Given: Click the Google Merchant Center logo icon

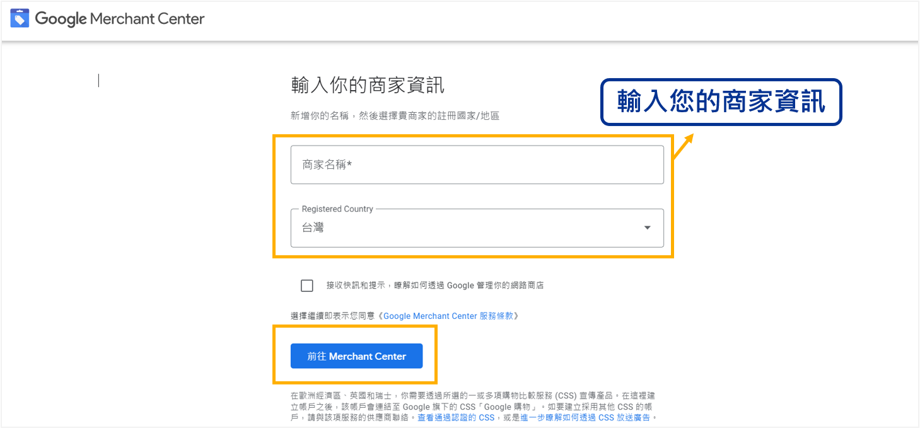Looking at the screenshot, I should (x=20, y=19).
